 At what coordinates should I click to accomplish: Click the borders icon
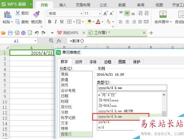coord(69,22)
